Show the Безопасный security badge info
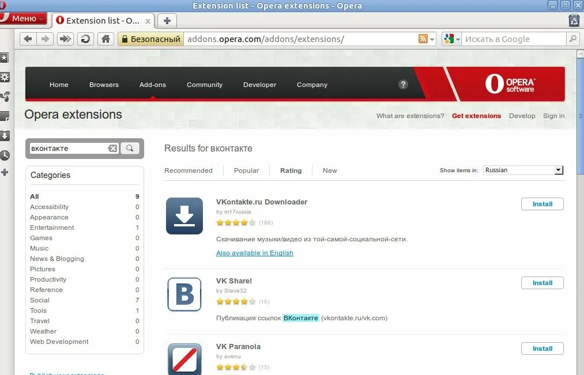 (x=151, y=39)
